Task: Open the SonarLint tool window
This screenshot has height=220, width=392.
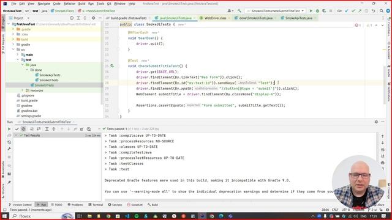Action: [135, 205]
